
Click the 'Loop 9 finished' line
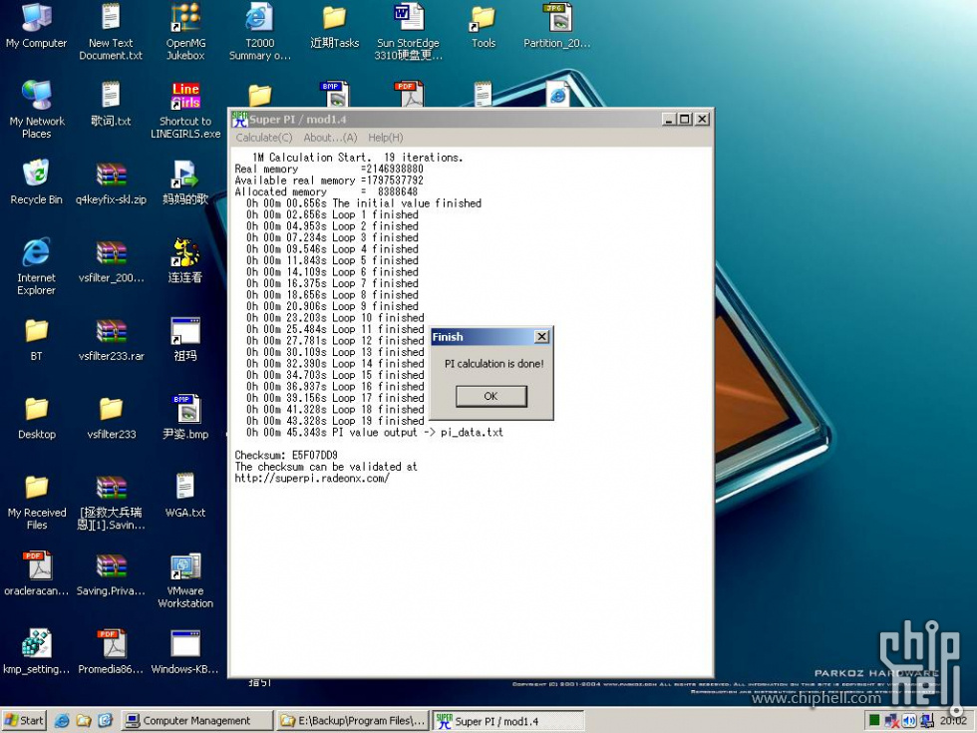pos(332,306)
